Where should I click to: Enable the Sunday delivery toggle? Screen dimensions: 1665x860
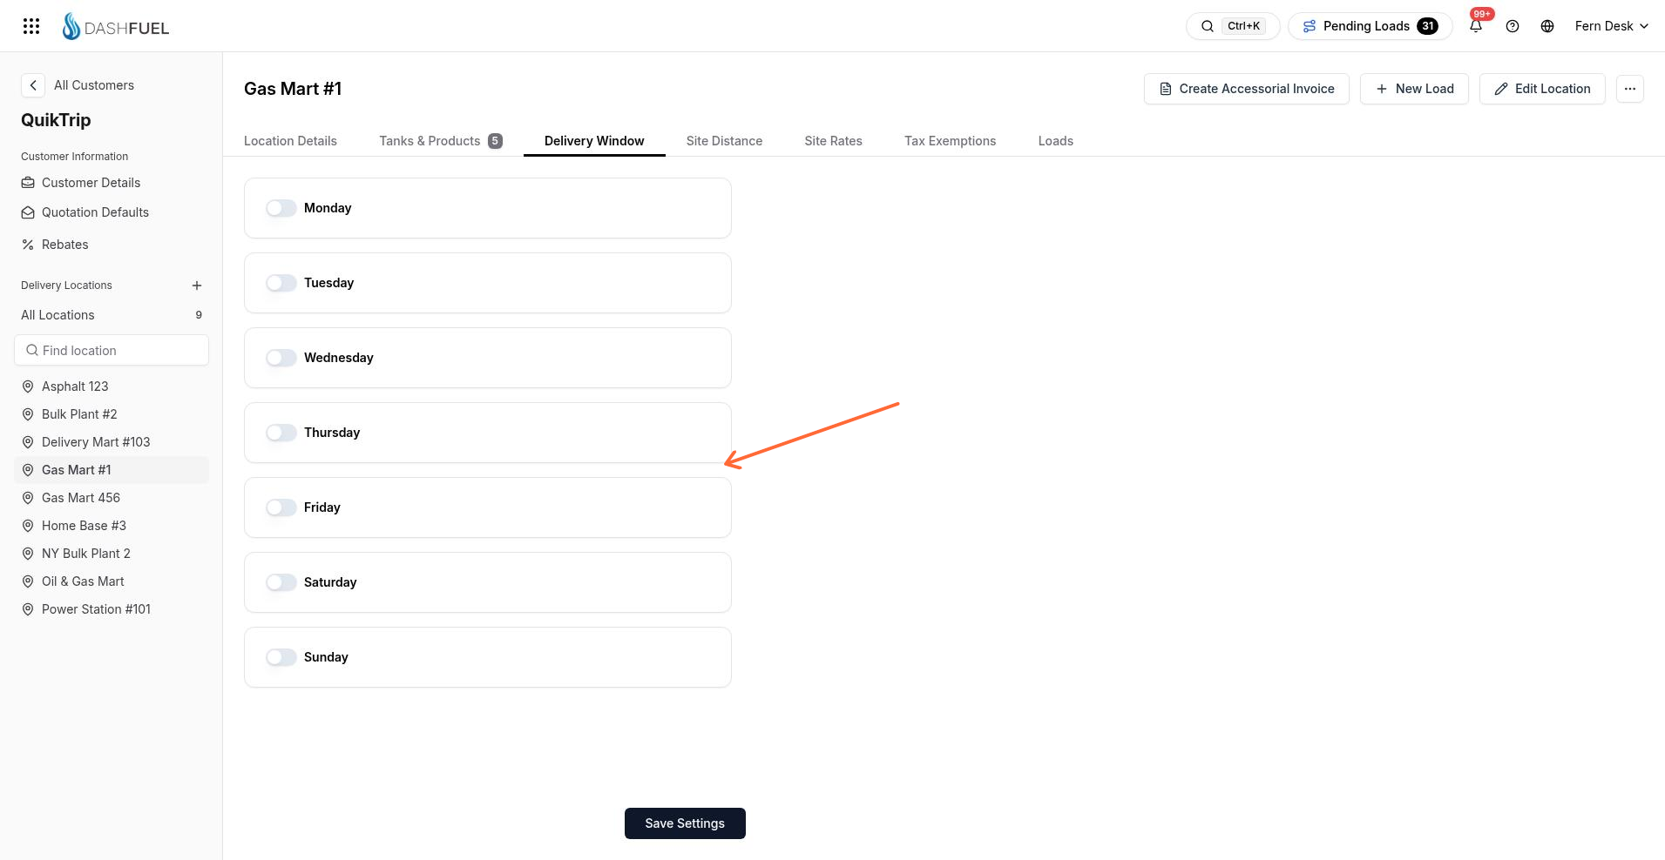tap(281, 657)
